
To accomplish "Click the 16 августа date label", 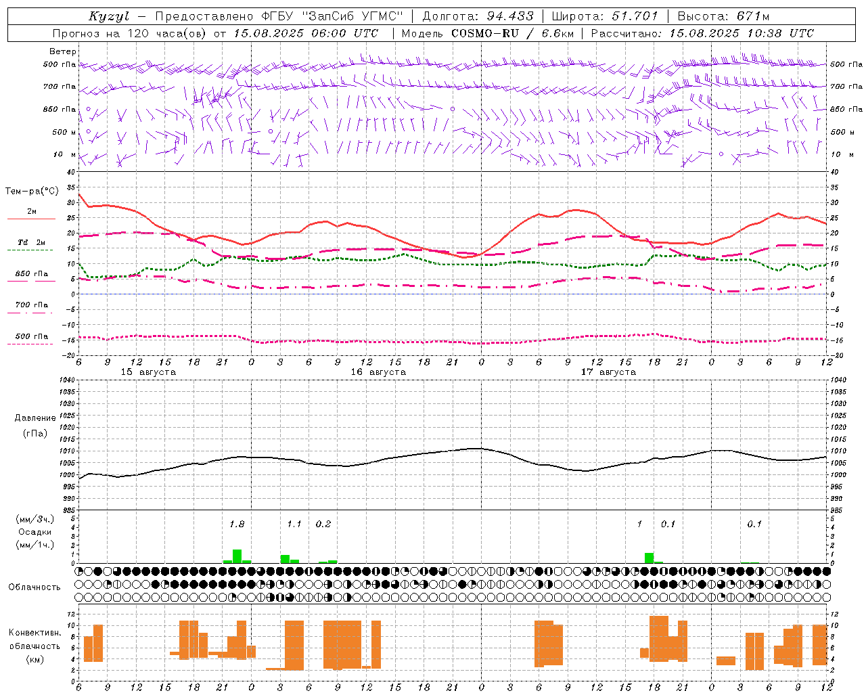I will point(378,372).
